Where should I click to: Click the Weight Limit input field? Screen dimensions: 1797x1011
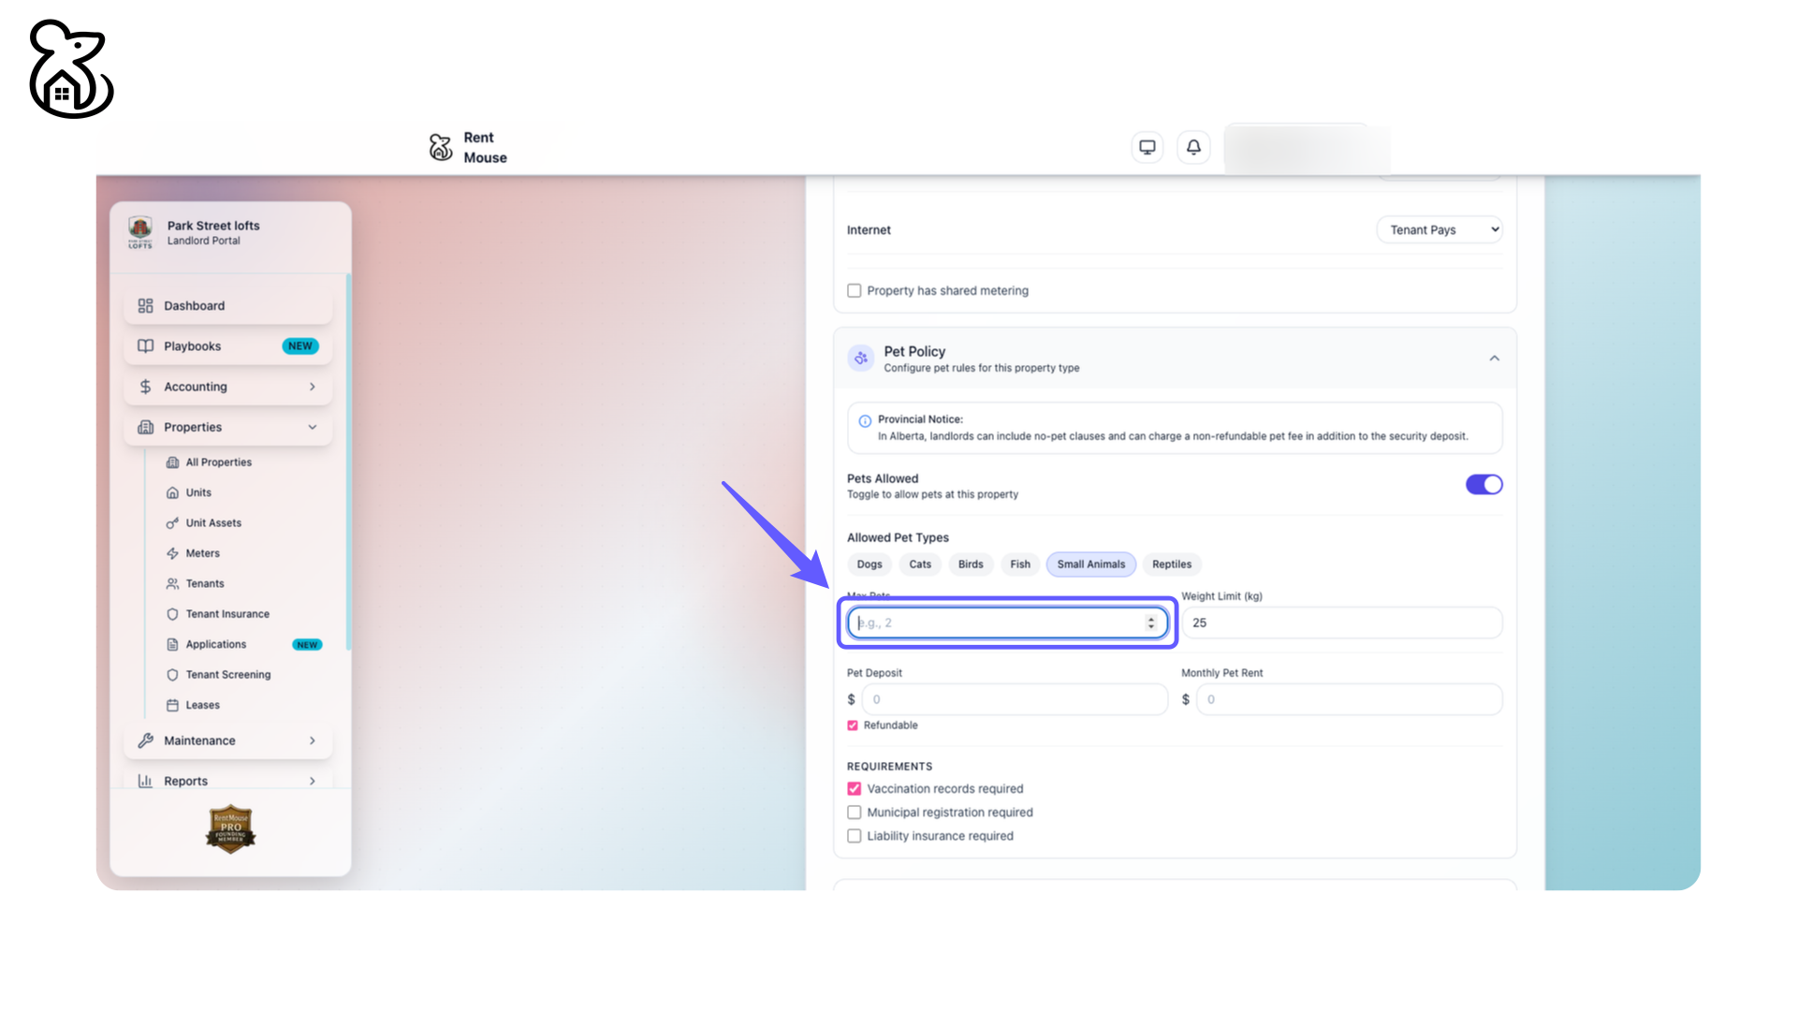(1341, 623)
